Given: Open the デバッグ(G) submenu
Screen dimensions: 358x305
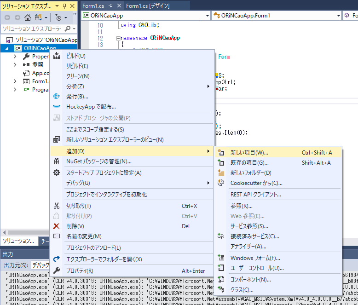Looking at the screenshot, I should pyautogui.click(x=132, y=183).
